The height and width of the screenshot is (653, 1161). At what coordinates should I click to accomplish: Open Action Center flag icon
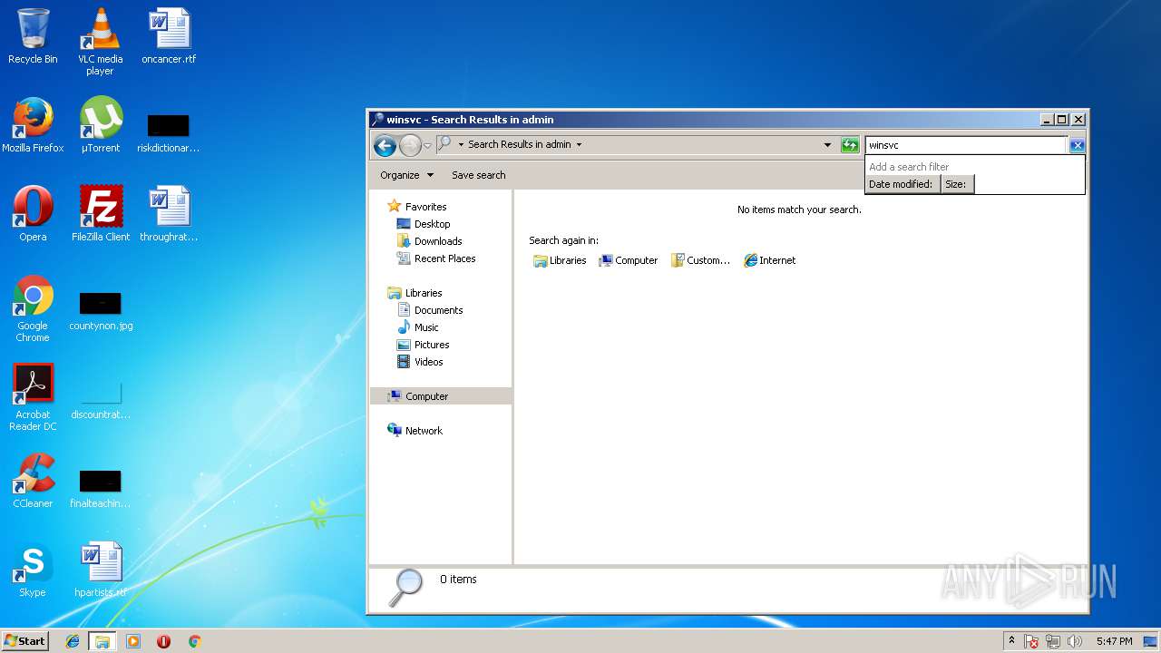click(1031, 641)
